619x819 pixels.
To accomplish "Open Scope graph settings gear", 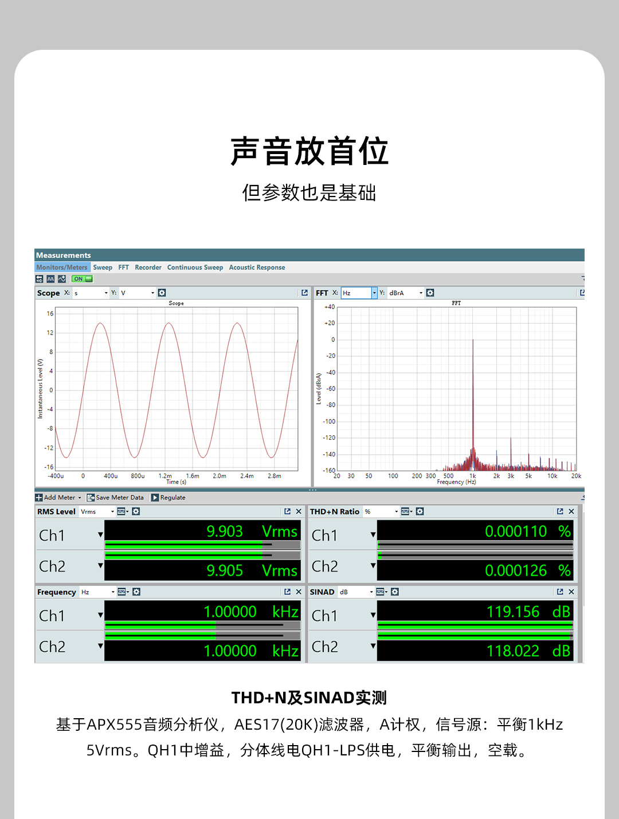I will coord(162,293).
